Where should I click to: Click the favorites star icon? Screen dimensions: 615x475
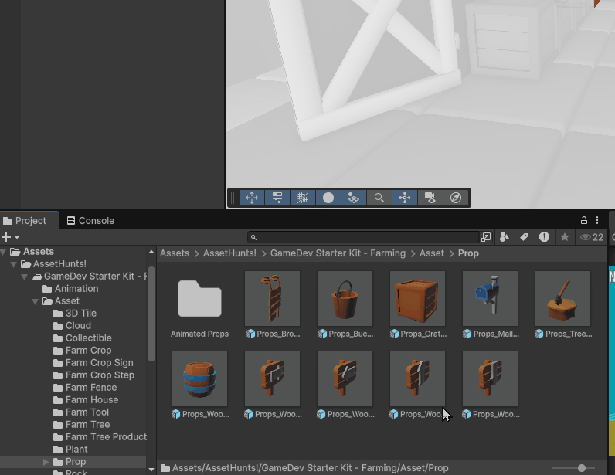[565, 237]
